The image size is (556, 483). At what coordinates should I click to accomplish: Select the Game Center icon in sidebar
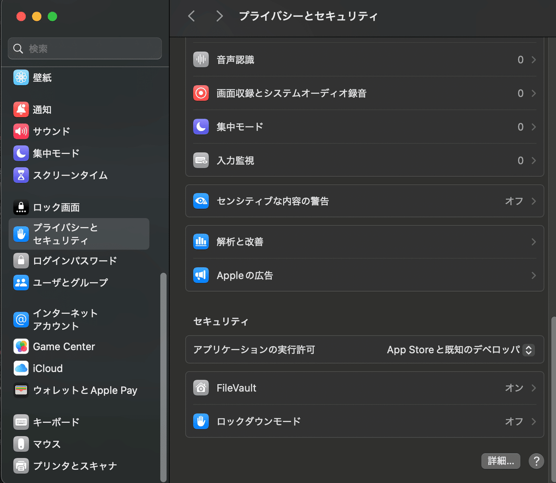pyautogui.click(x=21, y=346)
